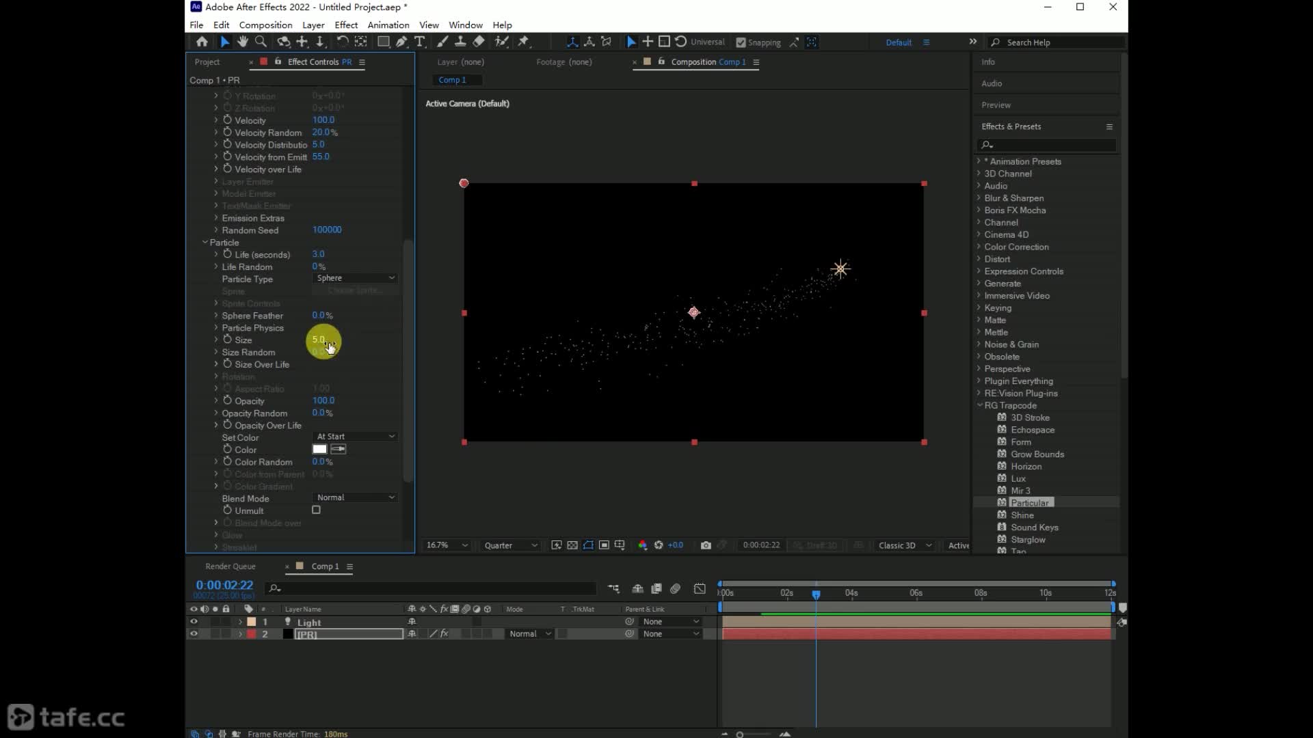Screen dimensions: 1313x738
Task: Open the Particle Type Sphere dropdown
Action: [355, 278]
